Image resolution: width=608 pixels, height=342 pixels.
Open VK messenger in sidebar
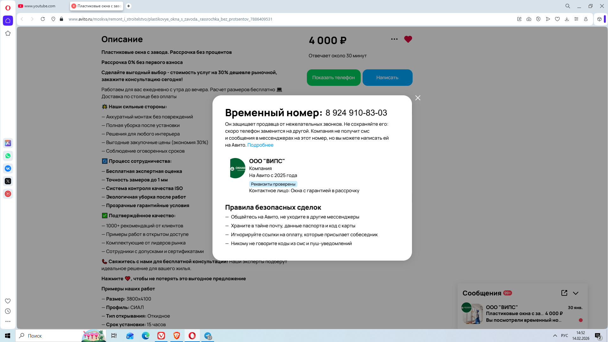click(8, 168)
